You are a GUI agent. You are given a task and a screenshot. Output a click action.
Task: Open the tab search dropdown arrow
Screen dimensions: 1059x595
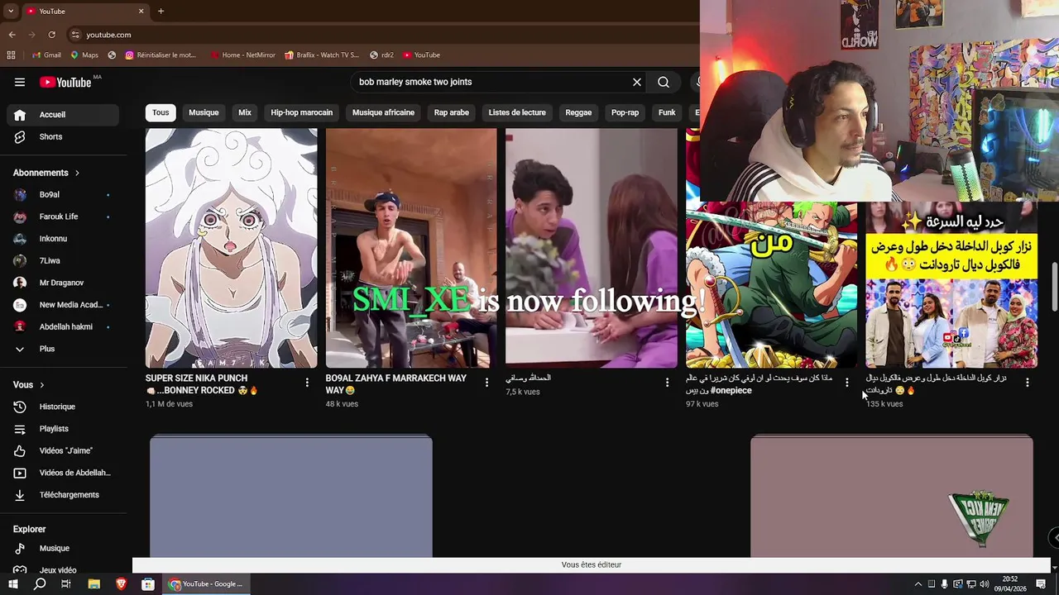pyautogui.click(x=11, y=11)
